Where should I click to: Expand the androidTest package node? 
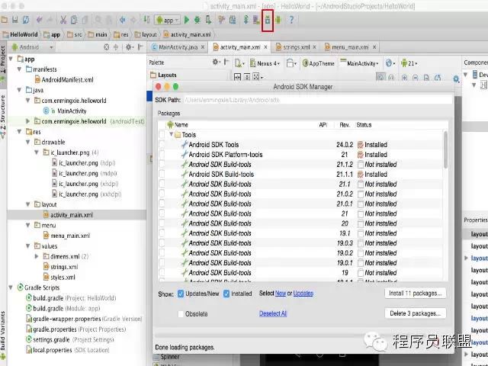[x=27, y=121]
